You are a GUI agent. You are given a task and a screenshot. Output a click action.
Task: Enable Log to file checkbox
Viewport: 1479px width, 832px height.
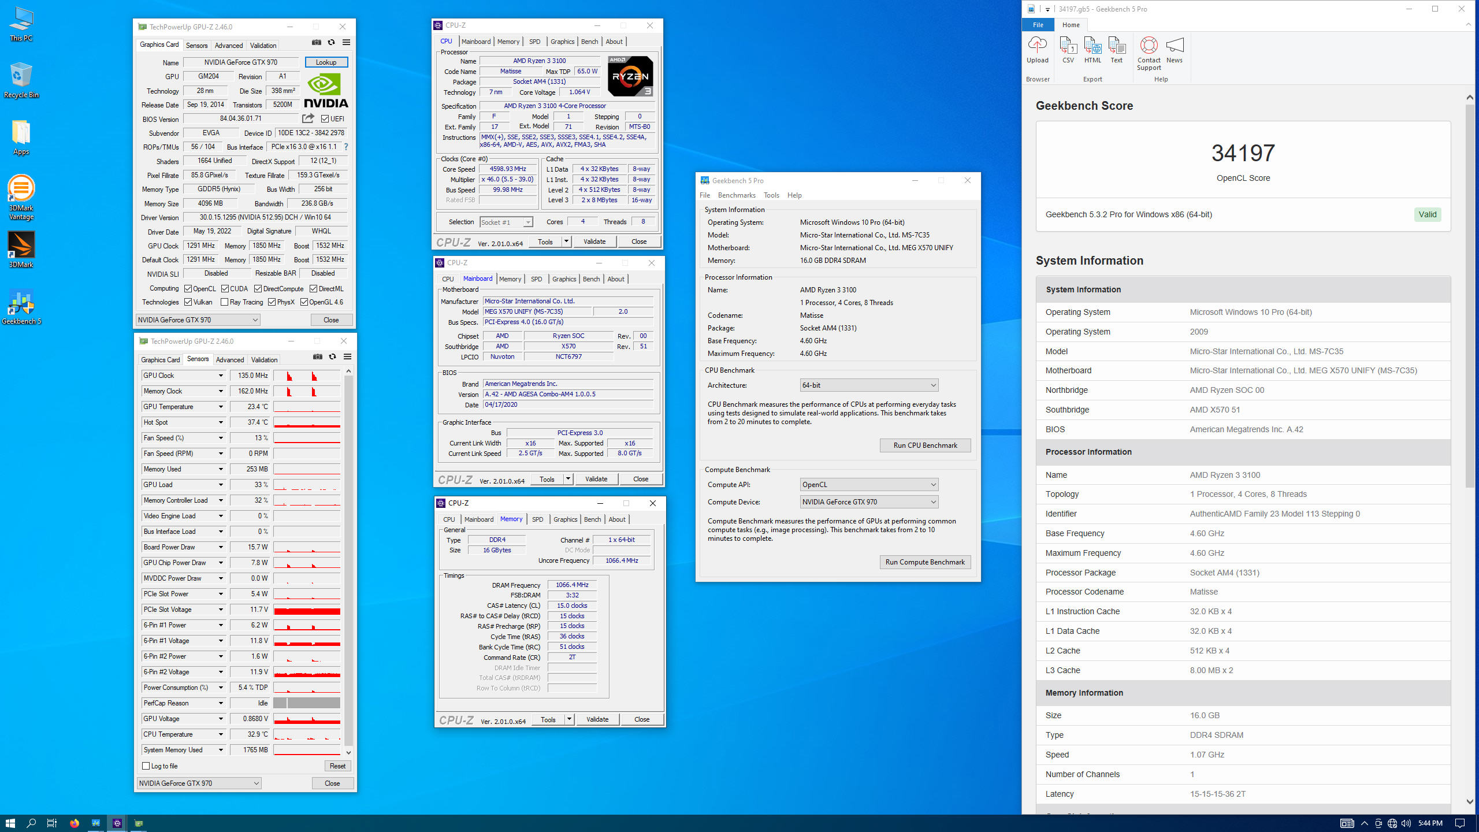pos(146,766)
